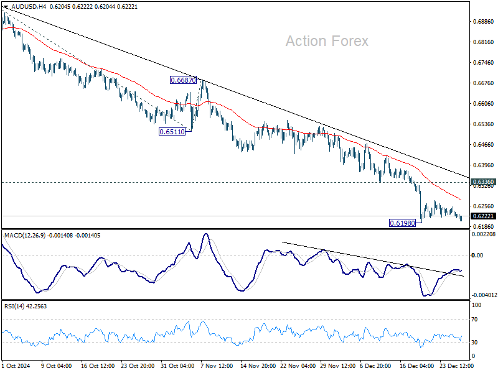
Task: Click the 6 Dec 20:00 time label
Action: point(375,366)
